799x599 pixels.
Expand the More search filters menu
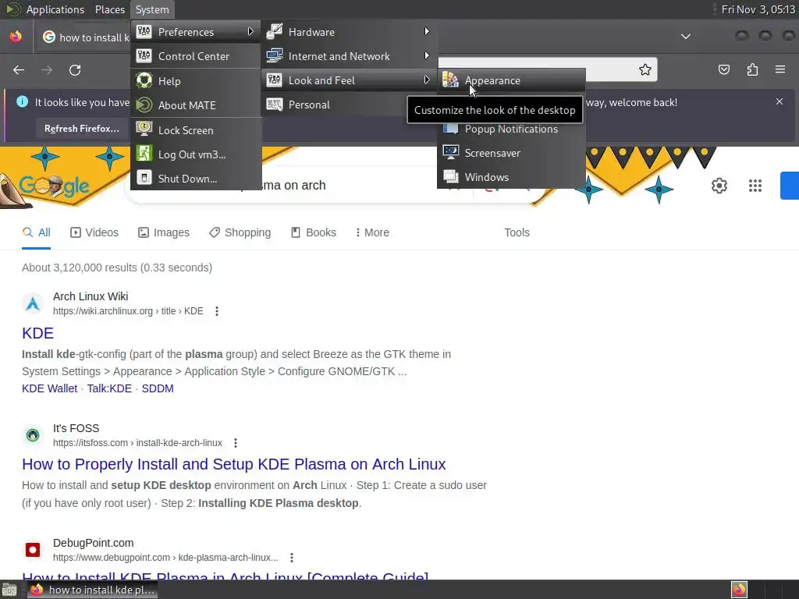(372, 232)
